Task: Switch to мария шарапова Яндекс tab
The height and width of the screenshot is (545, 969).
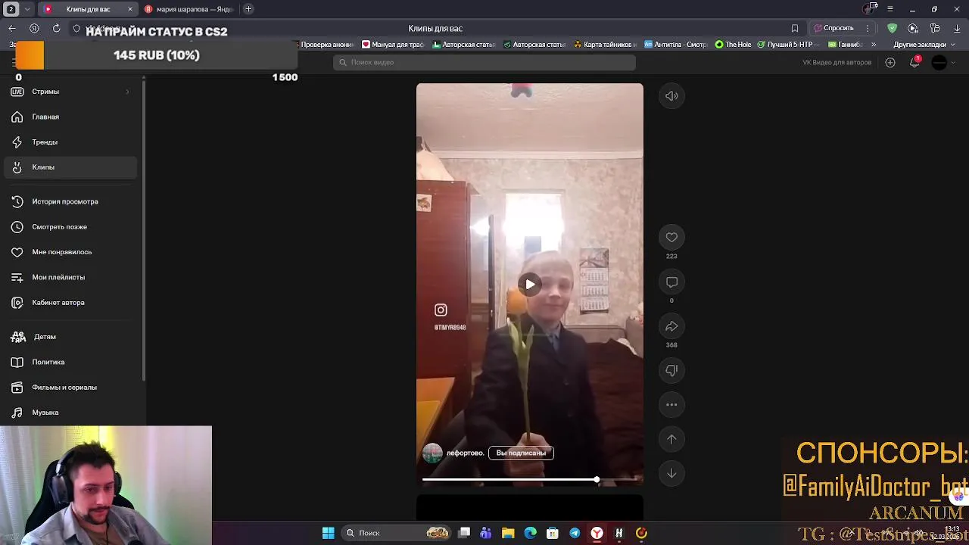Action: pyautogui.click(x=189, y=9)
